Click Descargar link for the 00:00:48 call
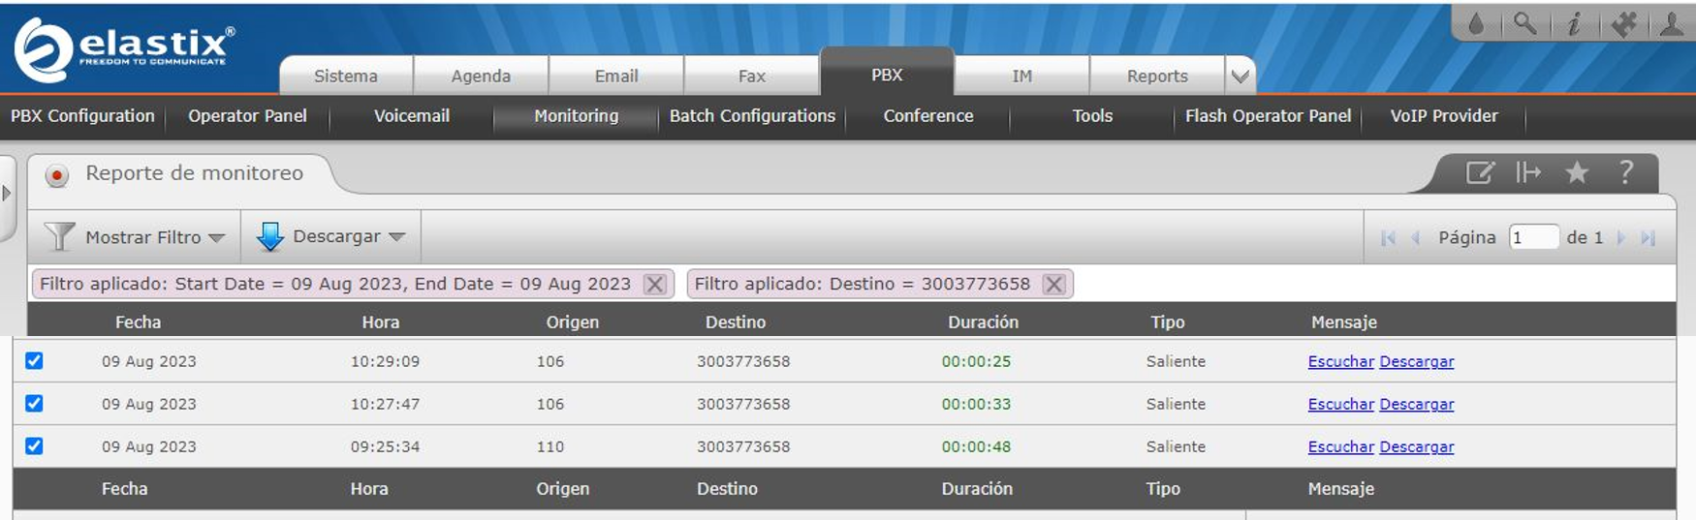 click(1416, 446)
